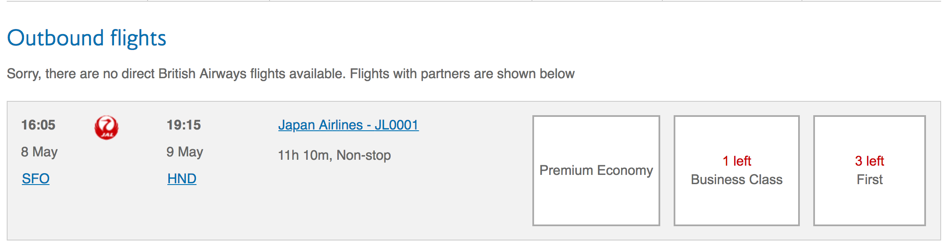Viewport: 947px width, 243px height.
Task: Click the red '1 left' availability label
Action: point(737,161)
